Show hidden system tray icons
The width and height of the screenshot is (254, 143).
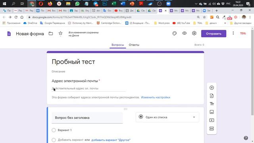[x=196, y=4]
